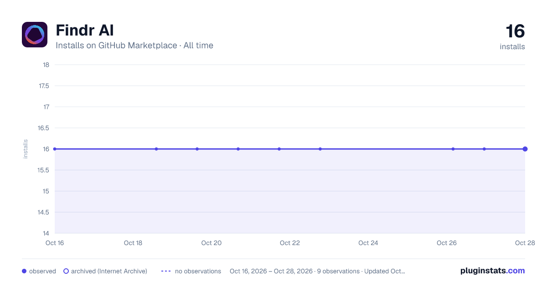Click the Findr AI app logo icon
This screenshot has width=547, height=287.
coord(35,35)
